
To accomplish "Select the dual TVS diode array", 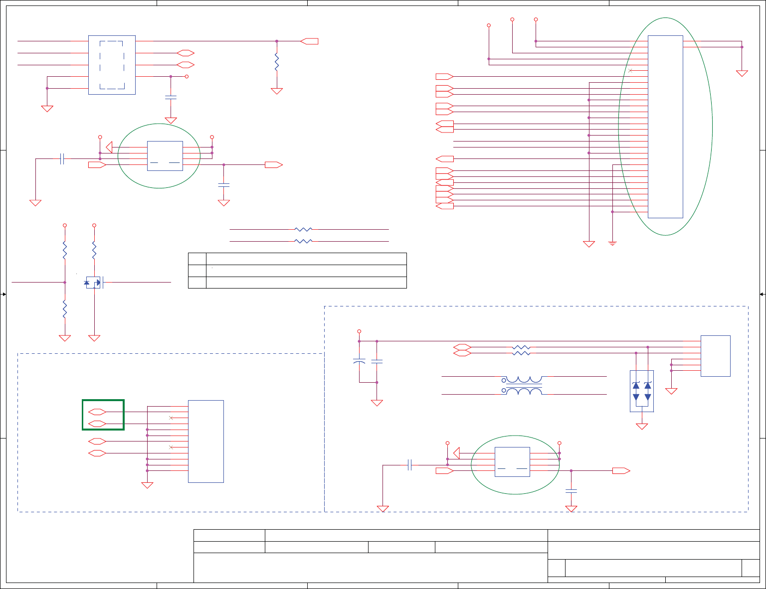I will coord(642,391).
